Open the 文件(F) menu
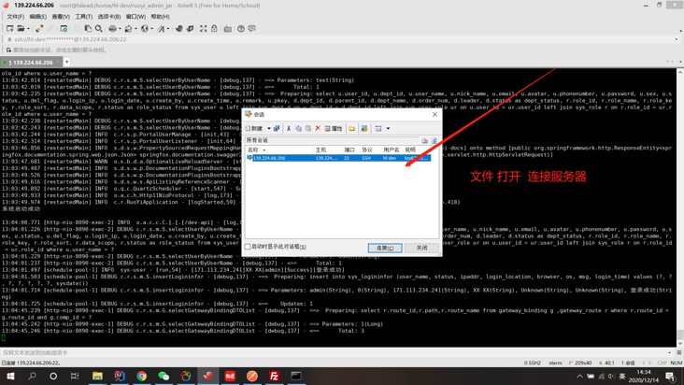 15,17
